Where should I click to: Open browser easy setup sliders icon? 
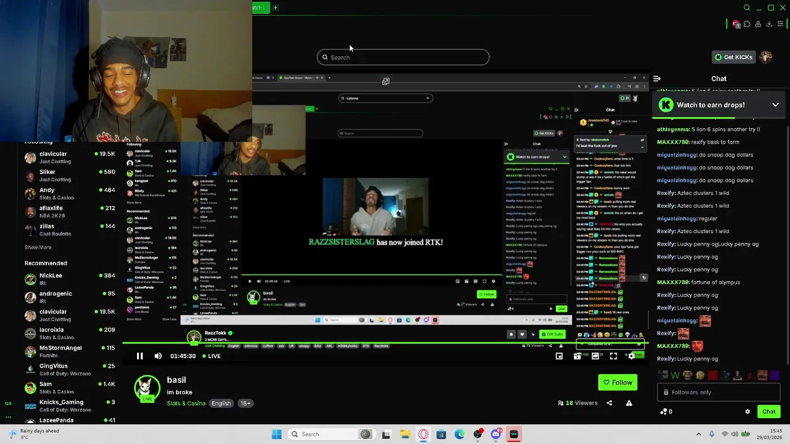[780, 24]
